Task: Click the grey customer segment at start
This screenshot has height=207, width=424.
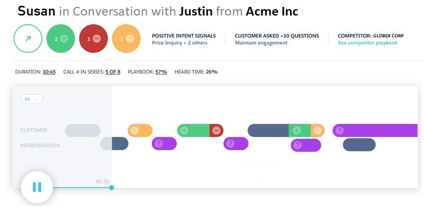Action: [x=82, y=131]
